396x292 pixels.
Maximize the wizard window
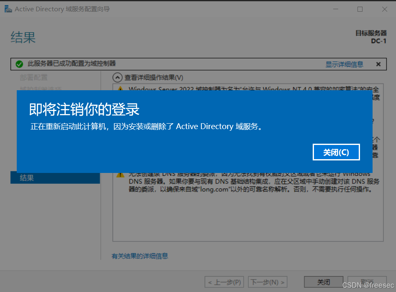point(360,9)
